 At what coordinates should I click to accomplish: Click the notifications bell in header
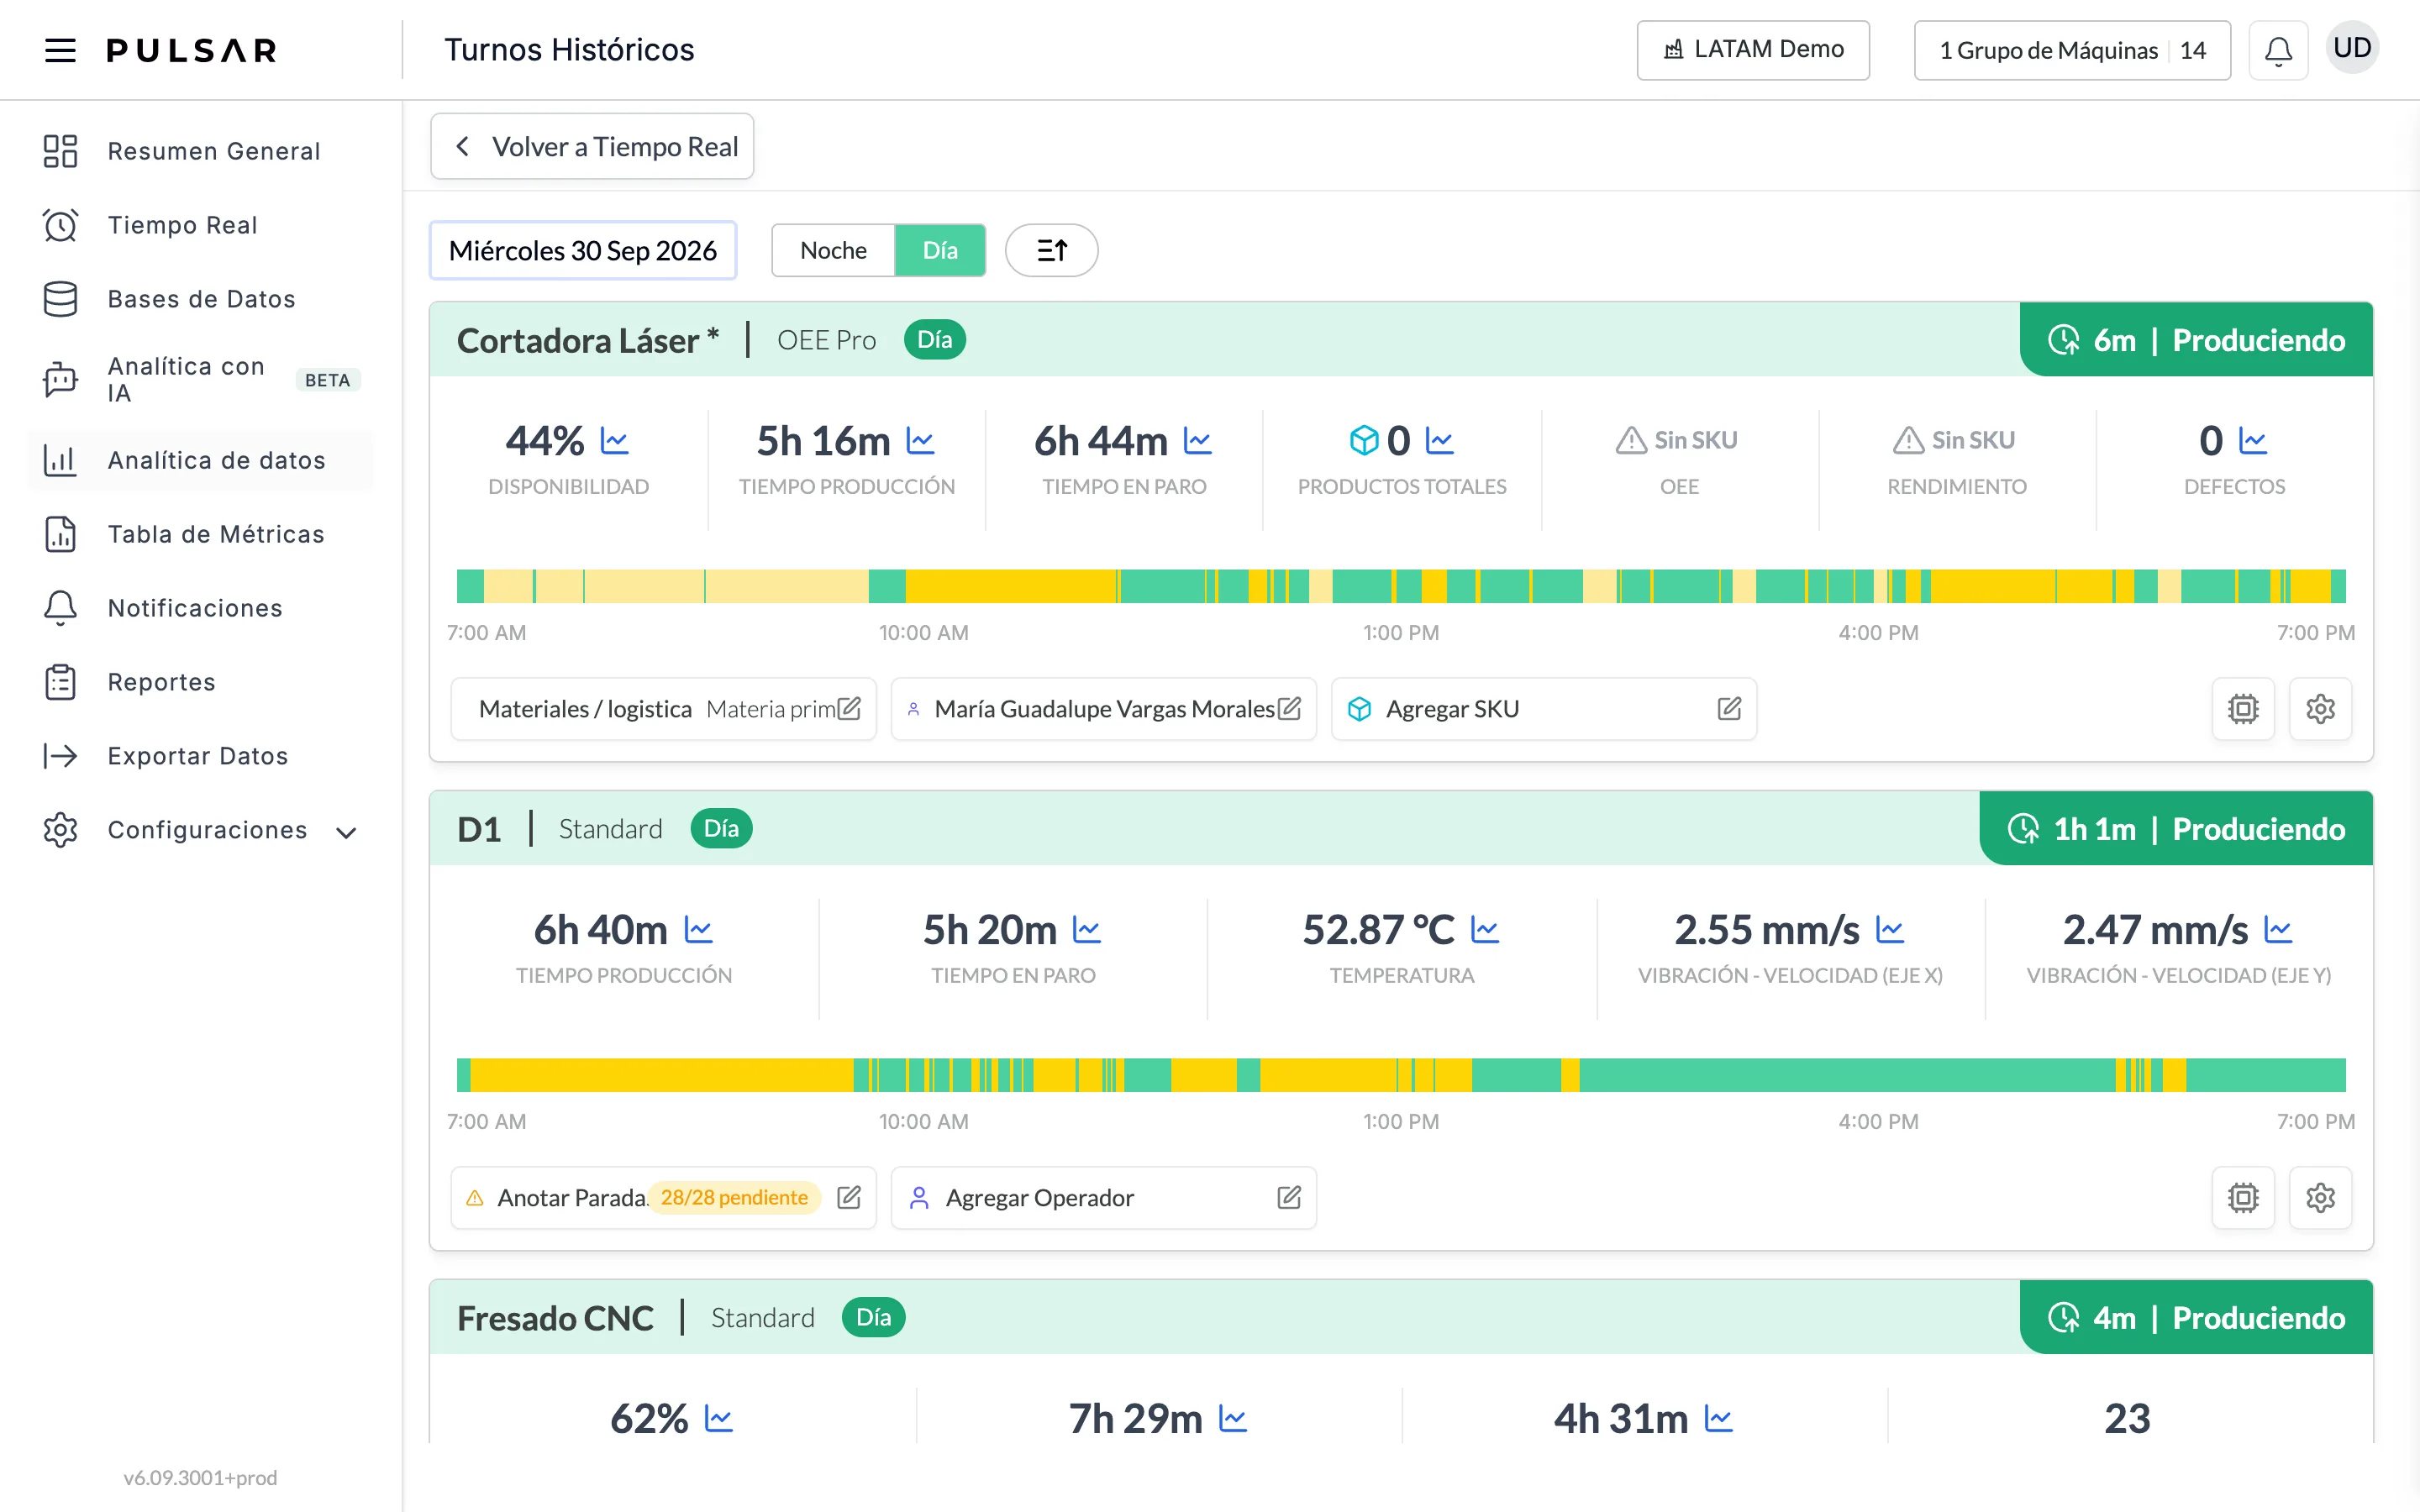point(2278,50)
